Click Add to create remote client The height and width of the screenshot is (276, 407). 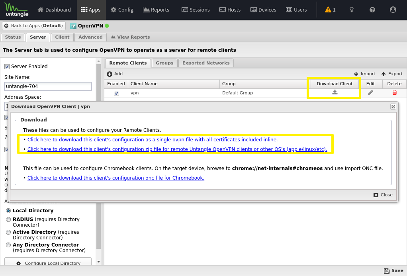pos(115,74)
